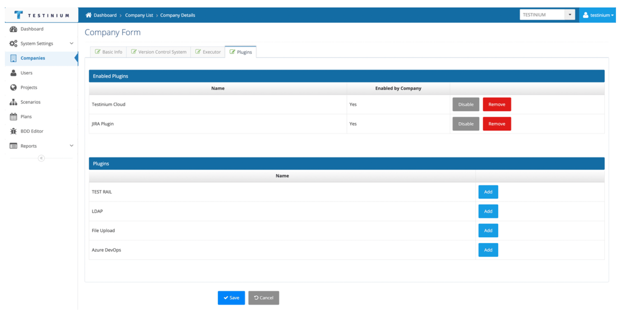
Task: Add the Azure DevOps plugin
Action: (x=488, y=250)
